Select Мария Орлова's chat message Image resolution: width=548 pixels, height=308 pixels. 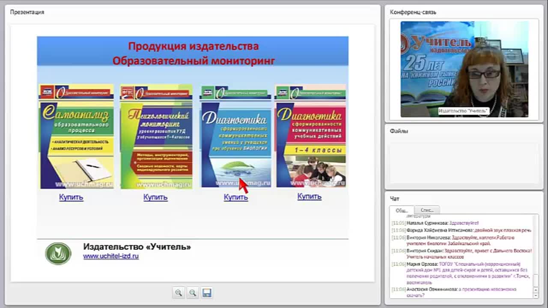(x=460, y=273)
